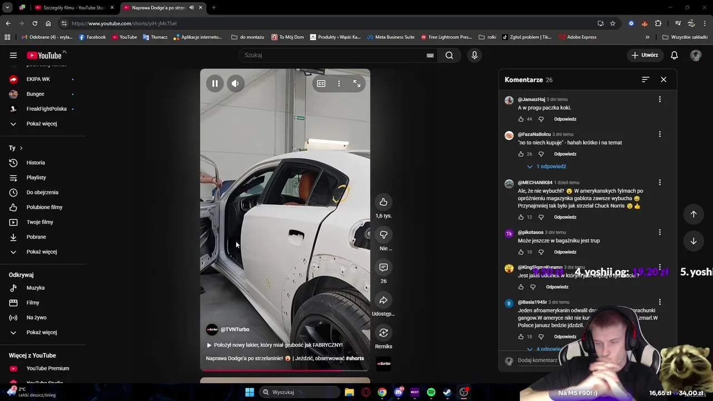Expand the Short to fullscreen
This screenshot has width=713, height=401.
point(356,84)
